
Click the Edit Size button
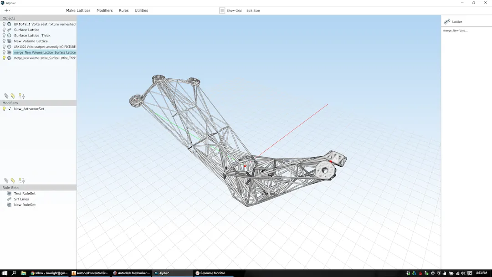click(253, 10)
